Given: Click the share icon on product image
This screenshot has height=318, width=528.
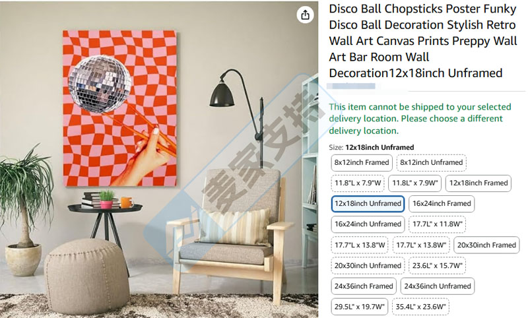Looking at the screenshot, I should tap(305, 15).
